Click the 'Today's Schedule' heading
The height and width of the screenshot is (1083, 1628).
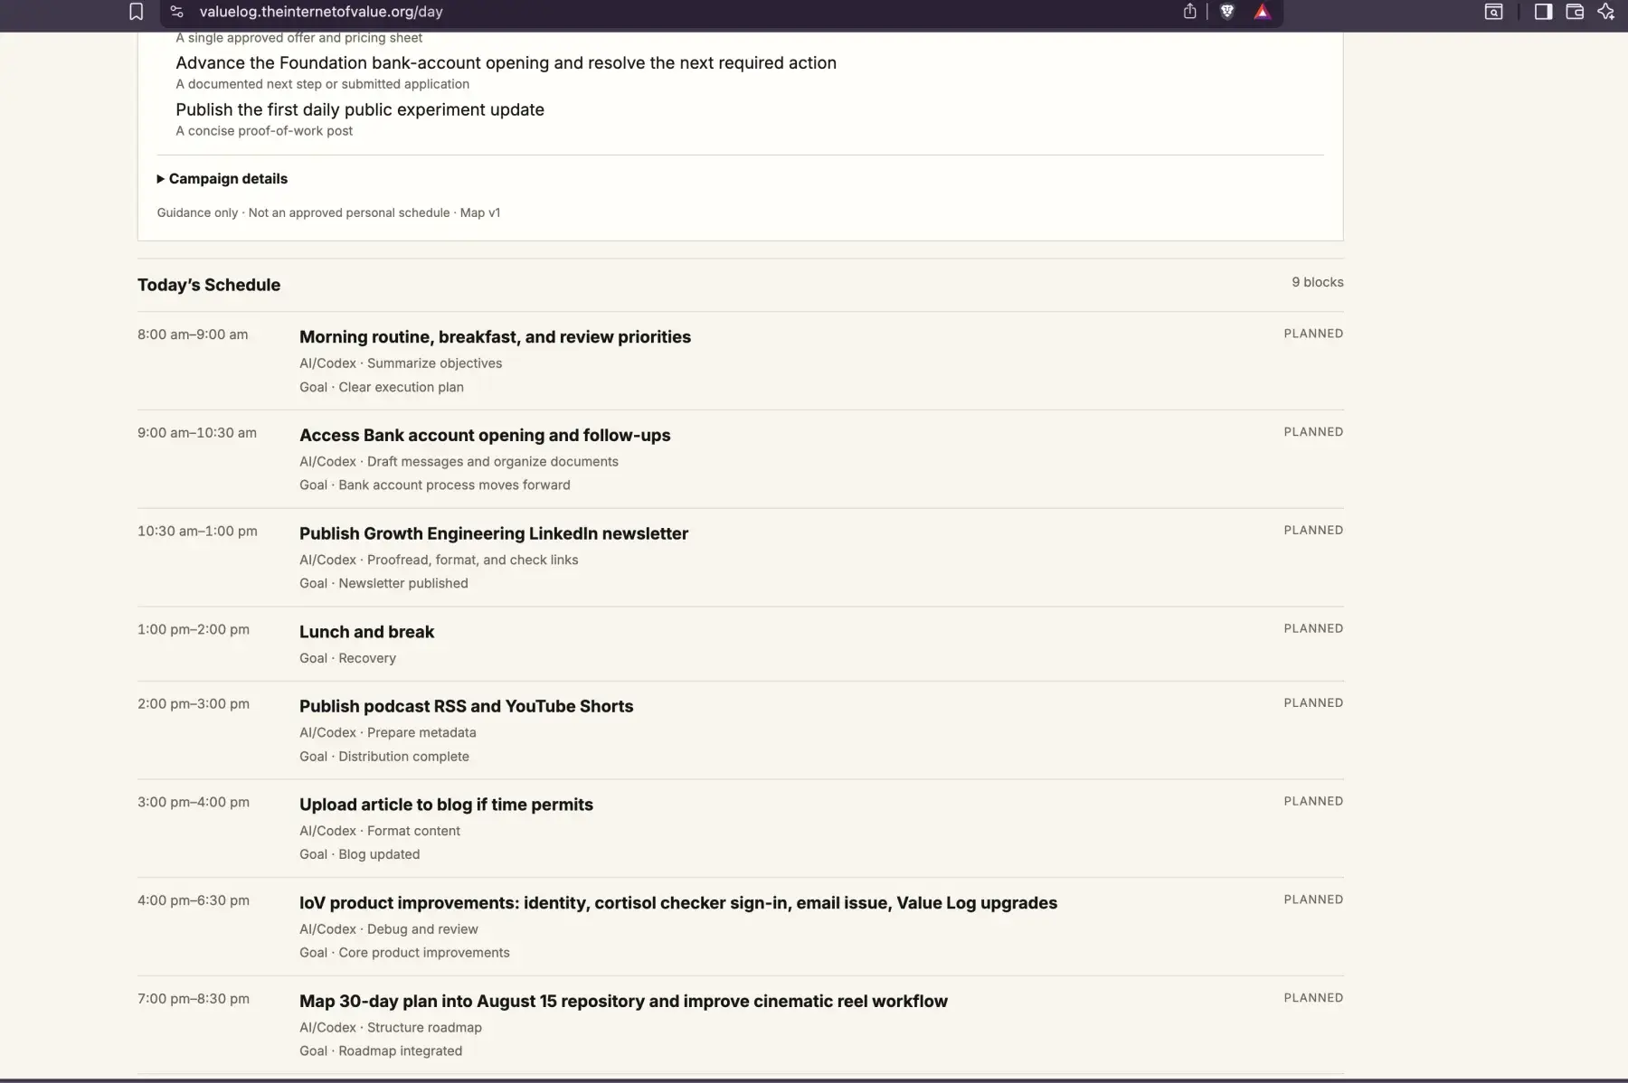point(209,285)
